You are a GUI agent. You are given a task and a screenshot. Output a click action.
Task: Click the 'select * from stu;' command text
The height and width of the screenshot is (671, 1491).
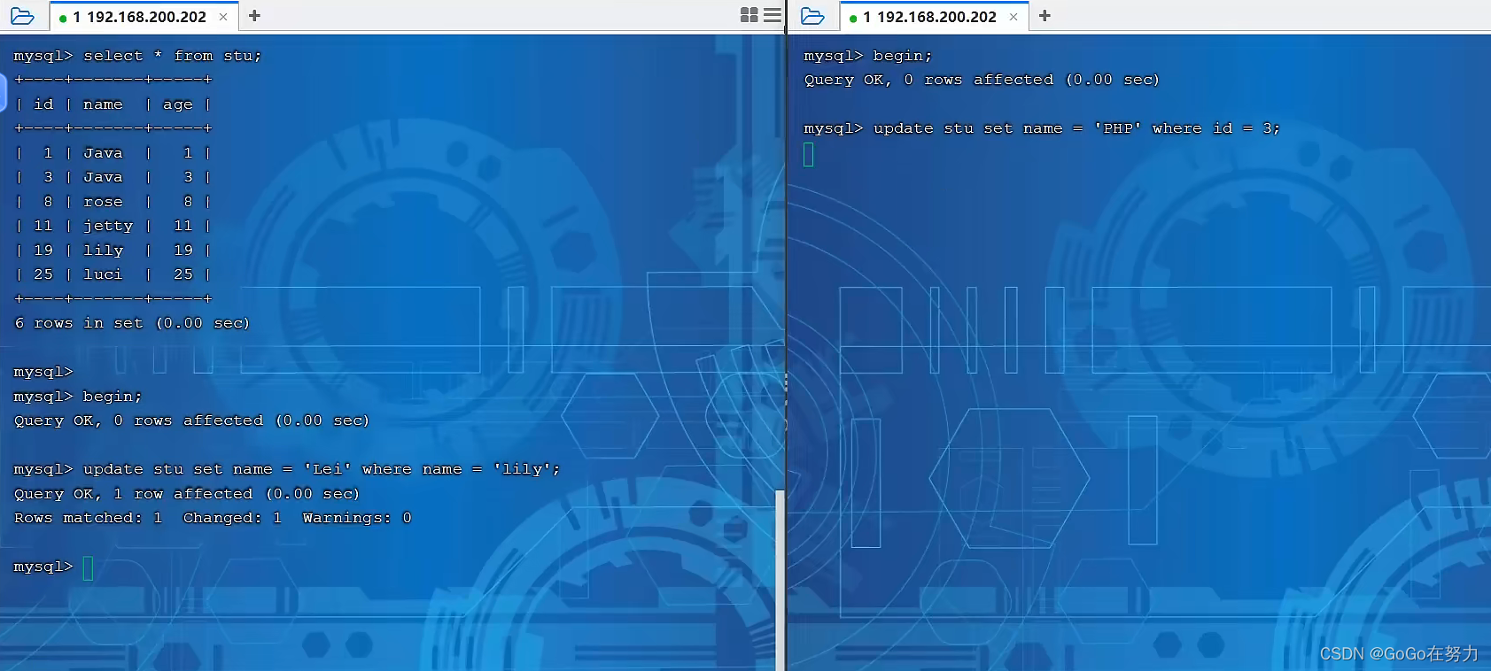173,56
